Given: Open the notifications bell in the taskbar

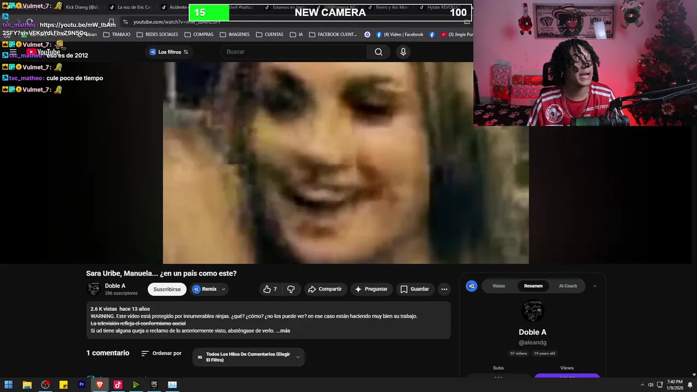Looking at the screenshot, I should point(690,384).
